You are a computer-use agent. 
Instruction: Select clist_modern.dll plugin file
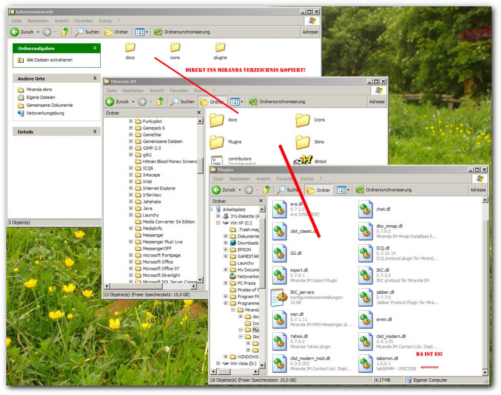(x=398, y=342)
